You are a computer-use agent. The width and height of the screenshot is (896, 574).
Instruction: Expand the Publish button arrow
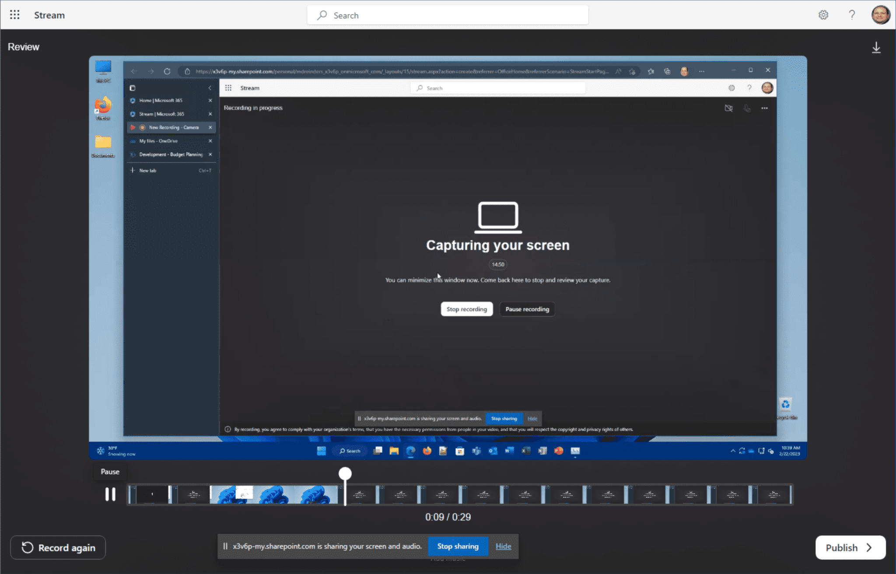869,547
